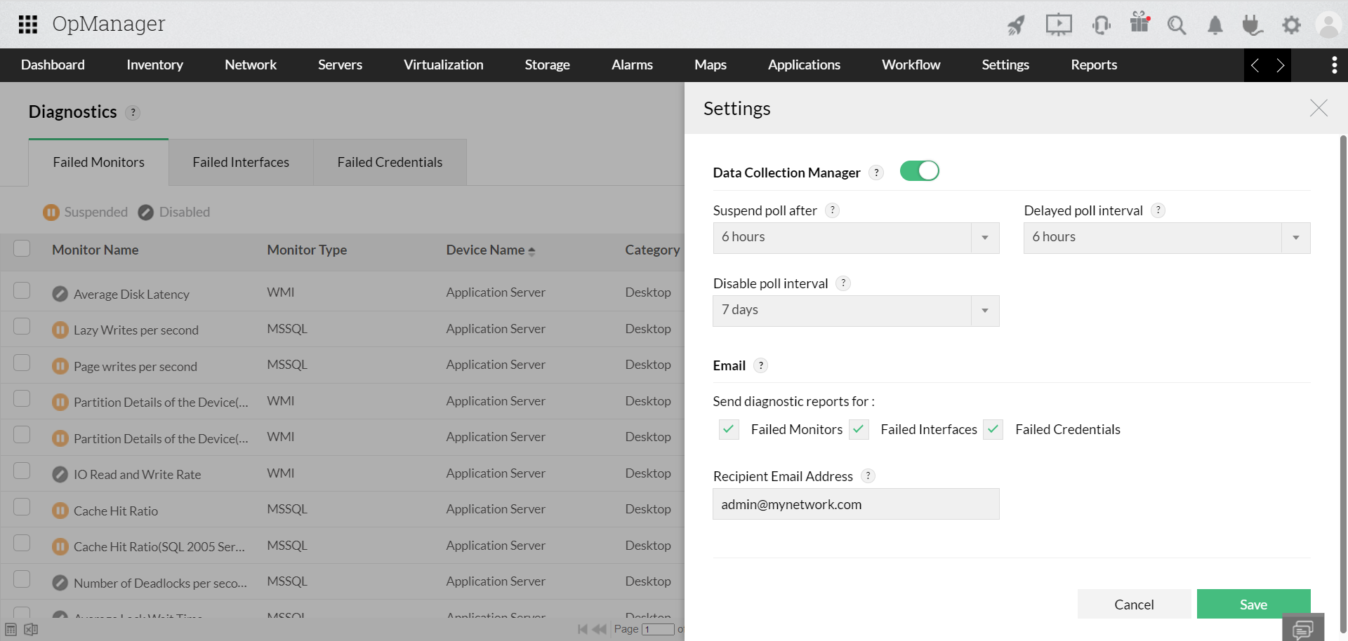Open the gift box announcements icon
Viewport: 1348px width, 641px height.
click(x=1139, y=23)
